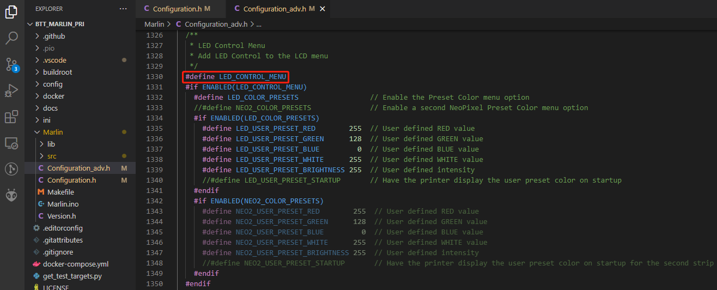
Task: Click the Explorer more actions ellipsis
Action: click(x=123, y=9)
